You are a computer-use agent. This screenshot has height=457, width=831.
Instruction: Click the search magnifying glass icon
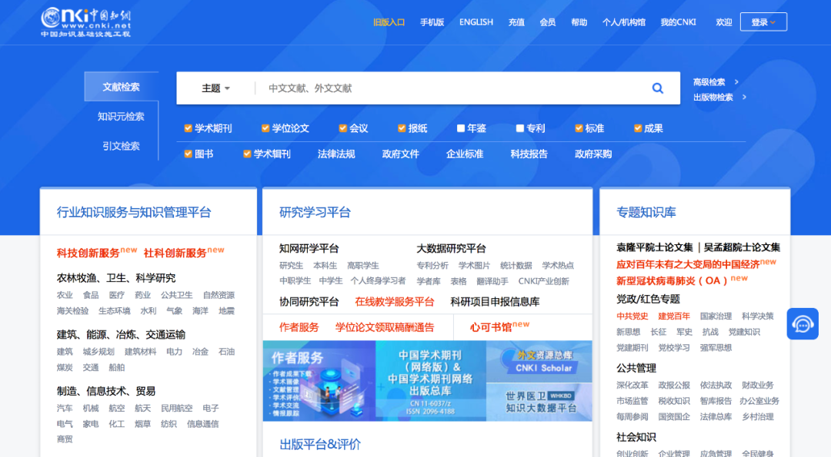[657, 88]
